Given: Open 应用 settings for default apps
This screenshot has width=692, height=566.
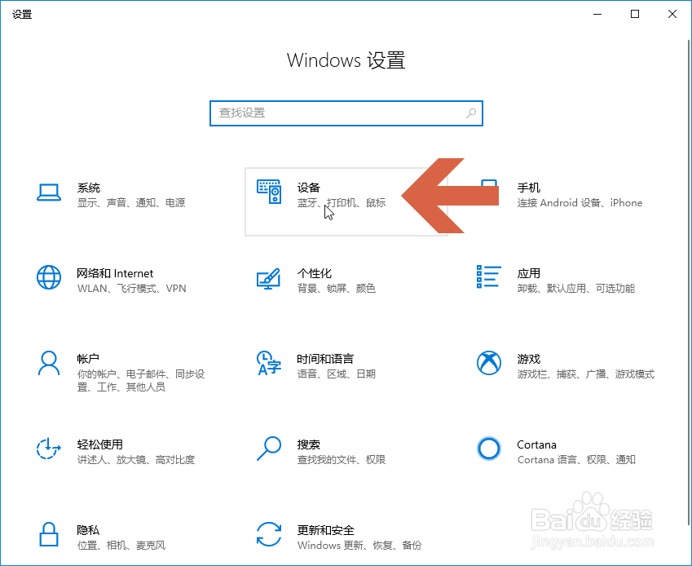Looking at the screenshot, I should (x=487, y=278).
